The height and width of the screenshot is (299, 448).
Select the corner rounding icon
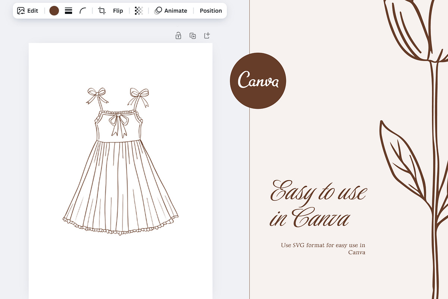point(83,11)
